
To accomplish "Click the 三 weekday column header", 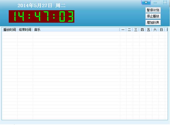I will (136, 30).
